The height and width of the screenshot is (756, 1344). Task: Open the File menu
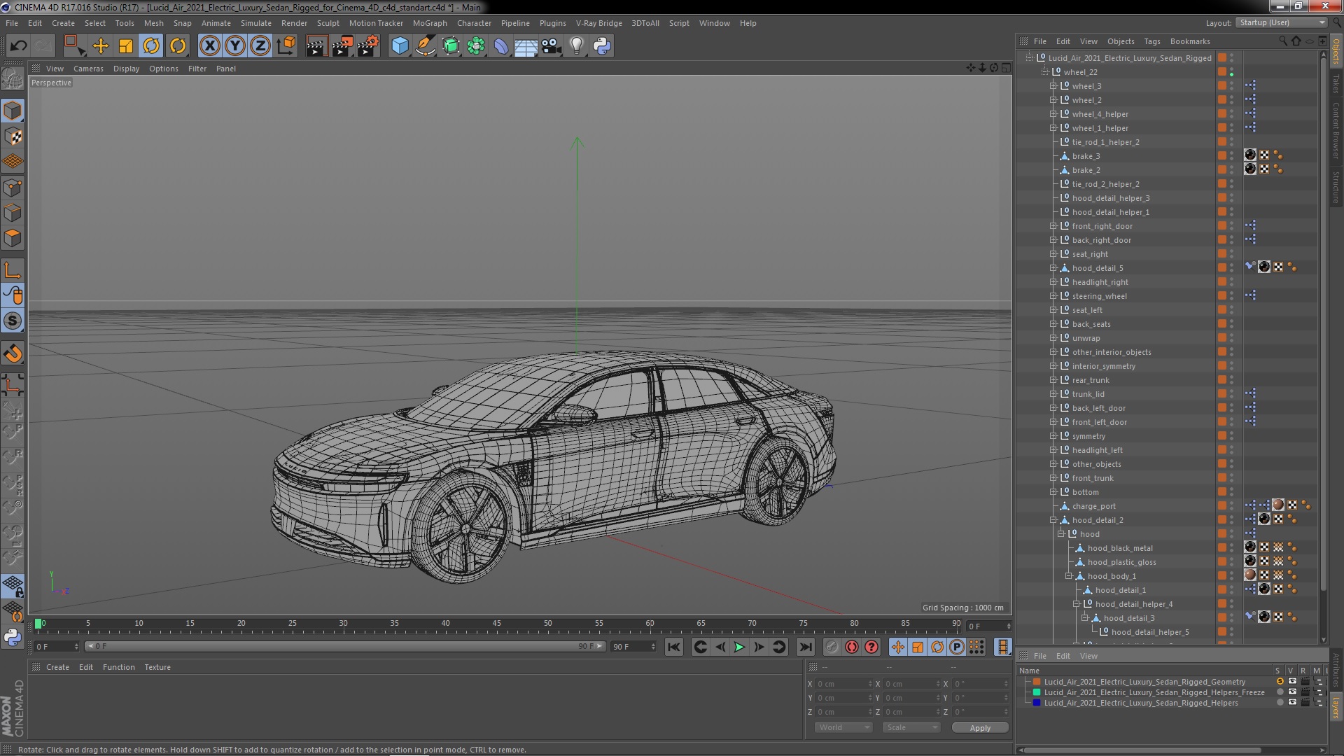[12, 23]
